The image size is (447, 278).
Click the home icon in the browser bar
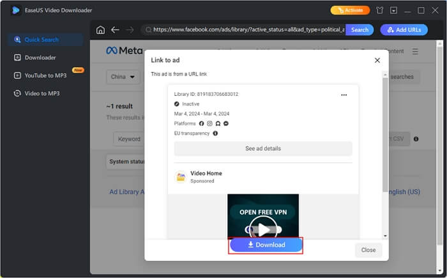tap(100, 30)
